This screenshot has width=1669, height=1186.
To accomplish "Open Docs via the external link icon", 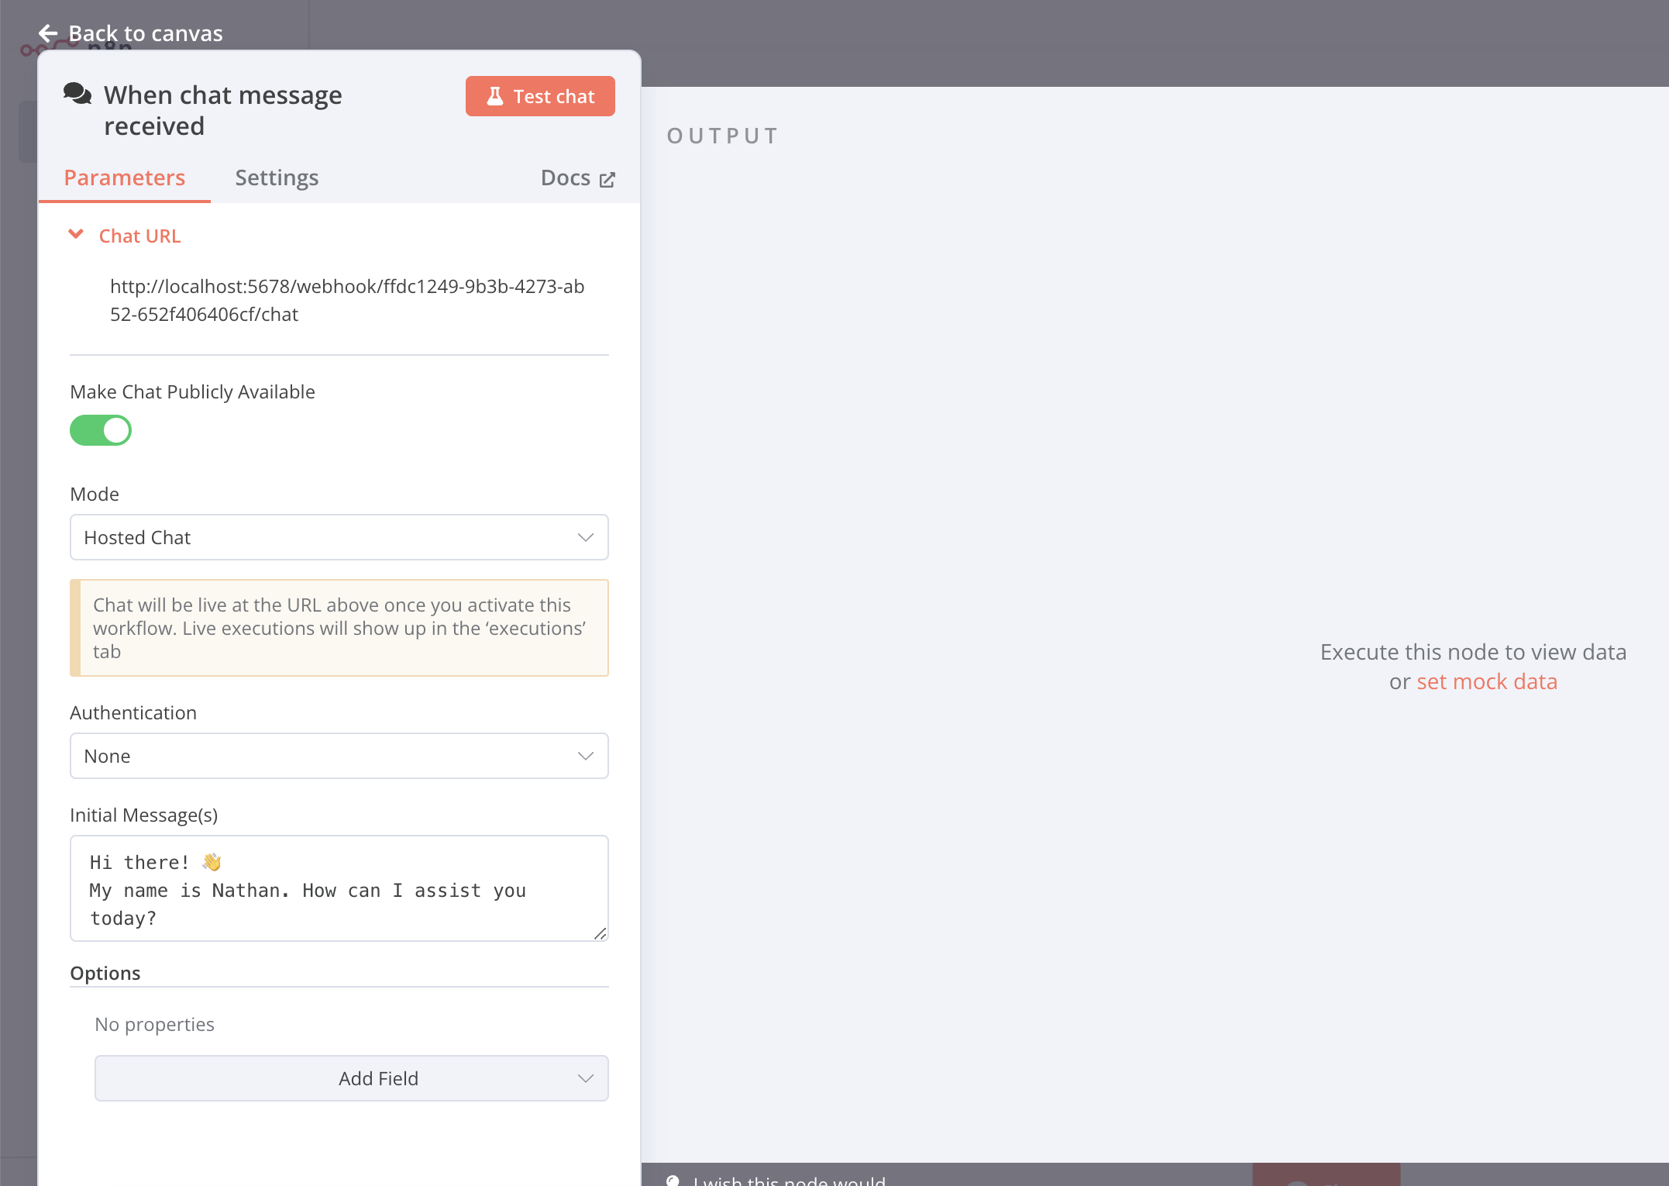I will pos(607,178).
